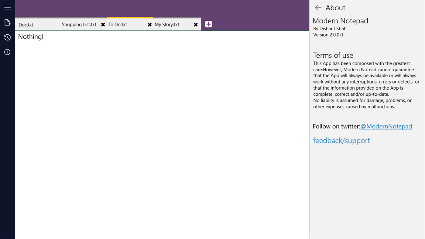Viewport: 425px width, 239px height.
Task: Open the My Story.txt tab
Action: 166,25
